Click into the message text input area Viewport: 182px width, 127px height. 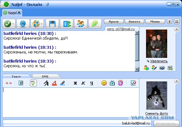pyautogui.click(x=71, y=102)
